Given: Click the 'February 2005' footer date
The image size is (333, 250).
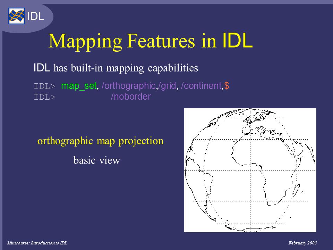Looking at the screenshot, I should pos(302,243).
